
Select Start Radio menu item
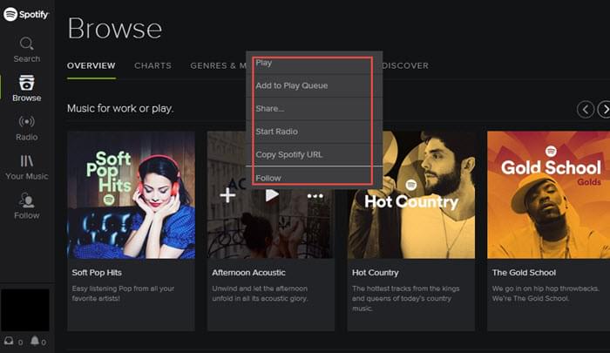[315, 132]
